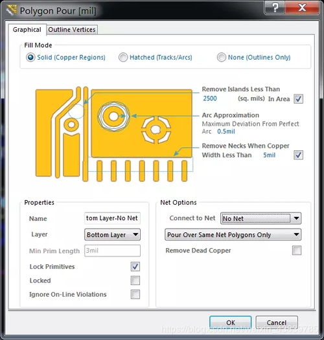This screenshot has width=324, height=340.
Task: Switch to the Graphical tab
Action: (x=27, y=30)
